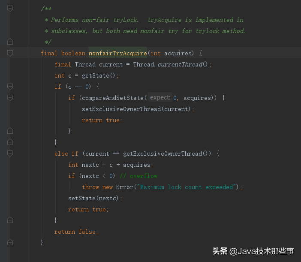Collapse the Javadoc comment at its closing fold marker
The width and height of the screenshot is (301, 262).
click(x=10, y=42)
